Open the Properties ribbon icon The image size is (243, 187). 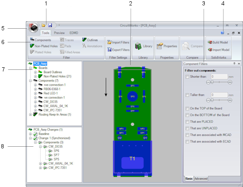[160, 46]
